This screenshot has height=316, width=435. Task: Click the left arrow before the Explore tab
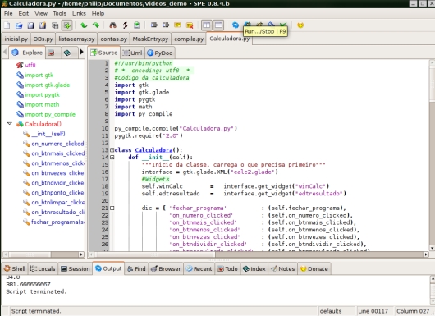4,52
